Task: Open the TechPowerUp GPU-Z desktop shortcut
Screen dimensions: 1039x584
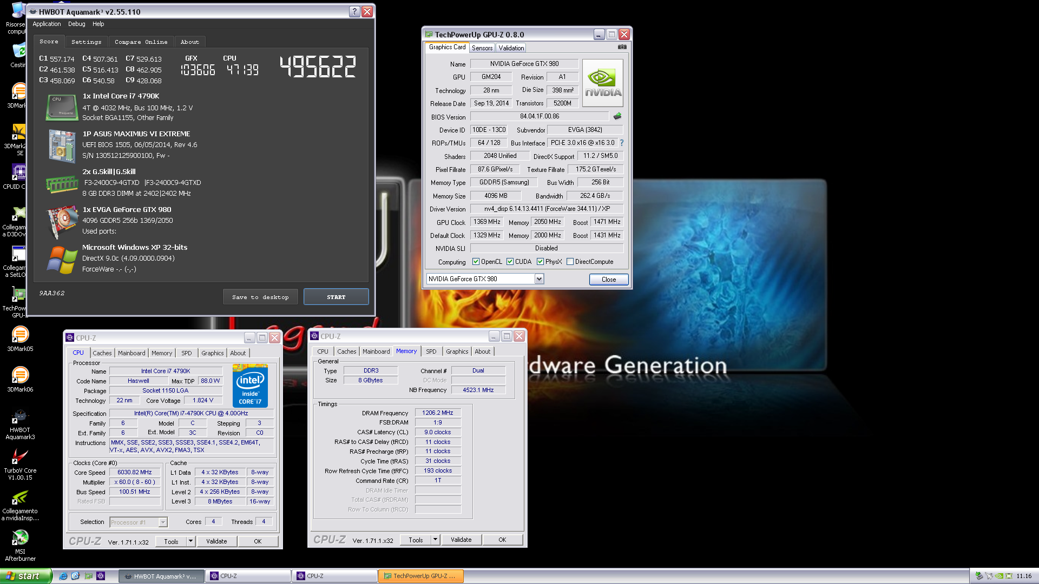Action: click(17, 302)
